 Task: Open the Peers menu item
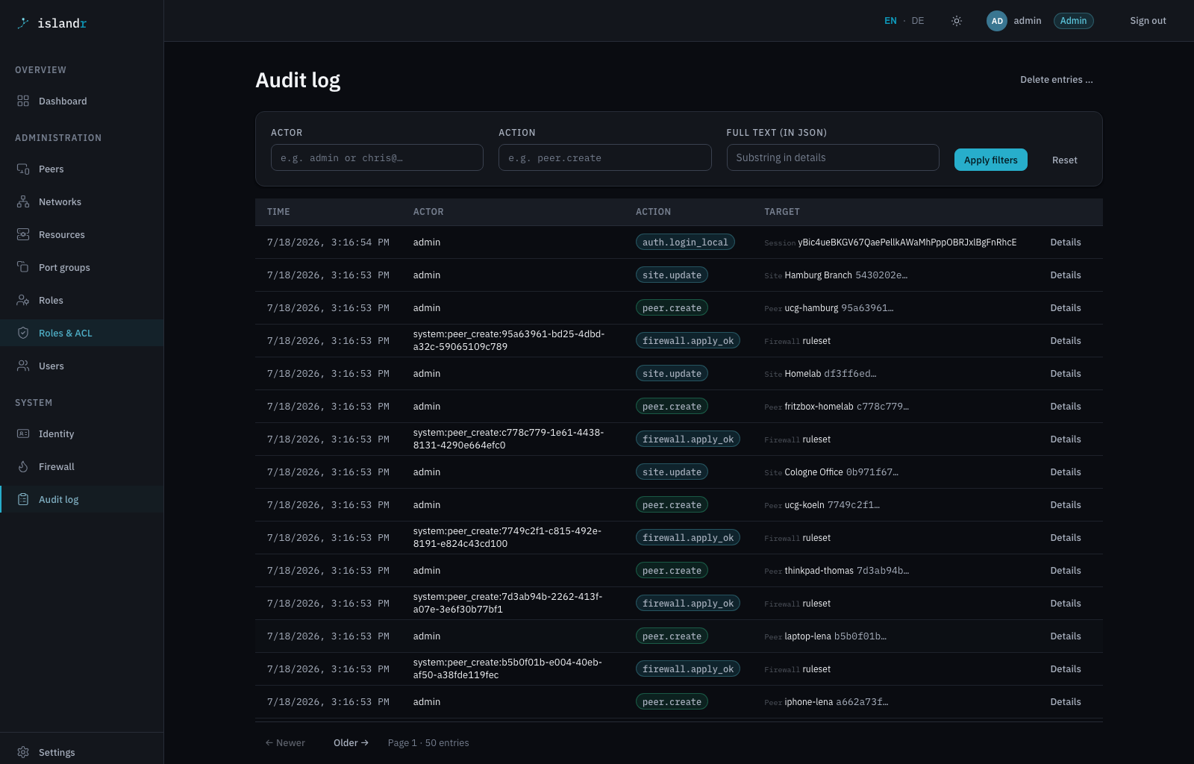tap(81, 169)
